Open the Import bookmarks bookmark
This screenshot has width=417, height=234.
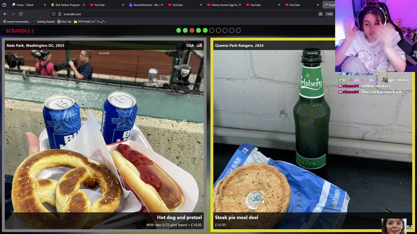(x=16, y=21)
